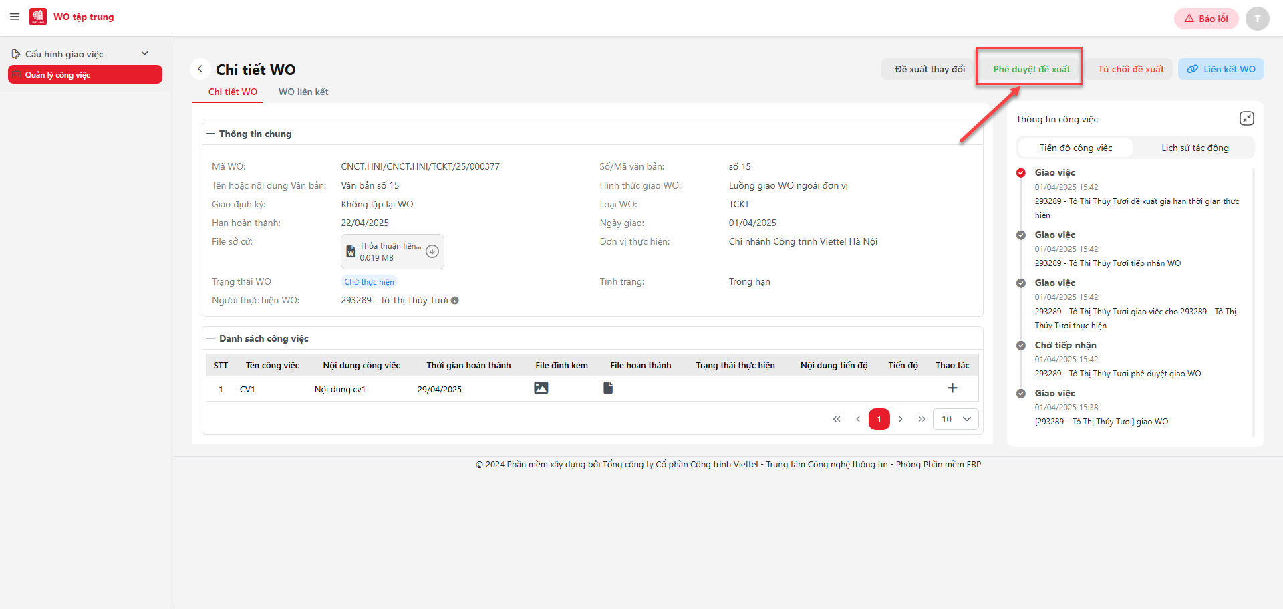The image size is (1283, 609).
Task: Download the Thỏa thuận liên file
Action: (x=432, y=251)
